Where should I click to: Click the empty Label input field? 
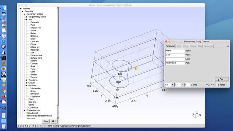pos(175,59)
